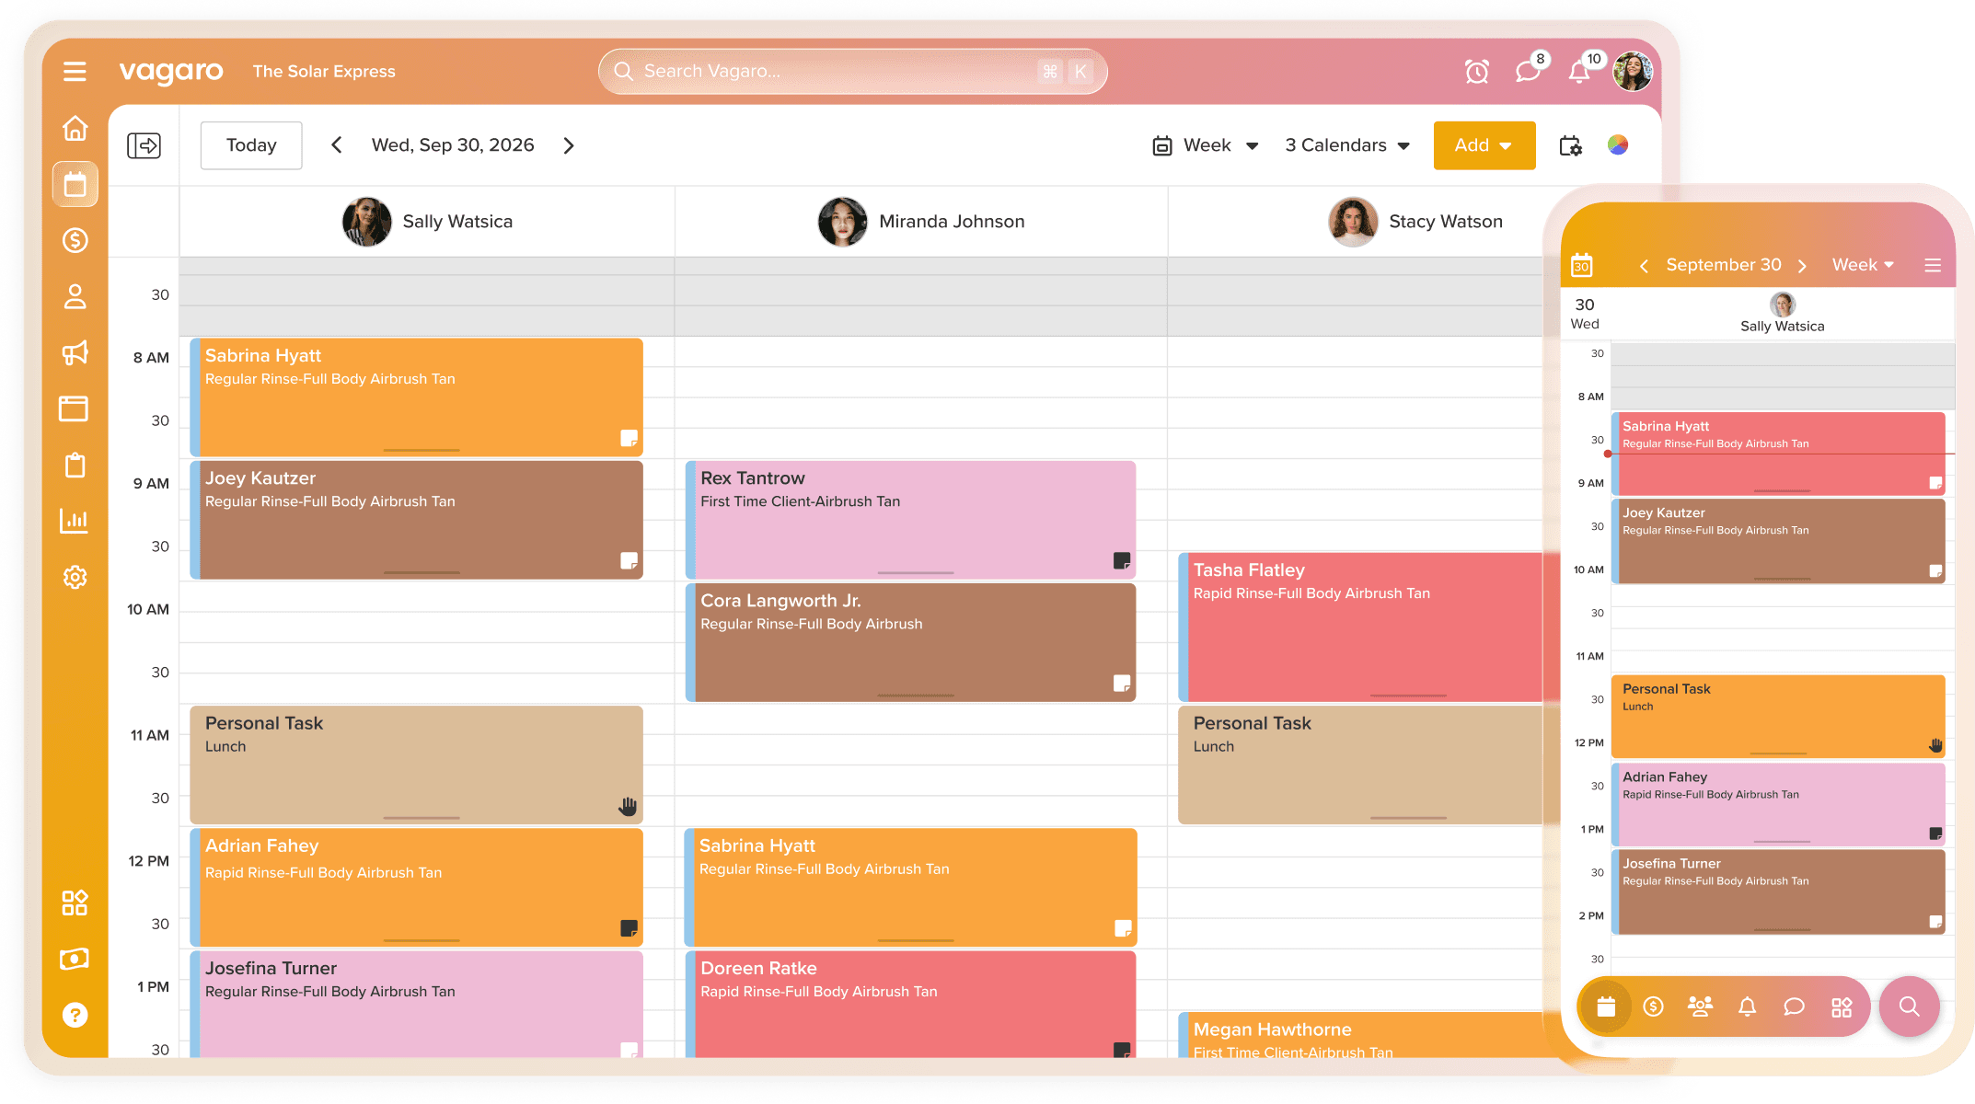Open the multicolor color wheel icon
This screenshot has height=1104, width=1975.
tap(1617, 145)
